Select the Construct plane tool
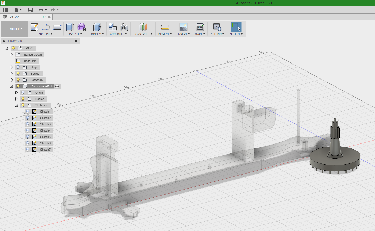Image resolution: width=375 pixels, height=231 pixels. click(x=143, y=27)
